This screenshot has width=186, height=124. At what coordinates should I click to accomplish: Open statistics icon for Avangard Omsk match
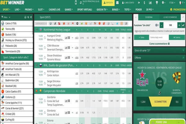coord(66,38)
